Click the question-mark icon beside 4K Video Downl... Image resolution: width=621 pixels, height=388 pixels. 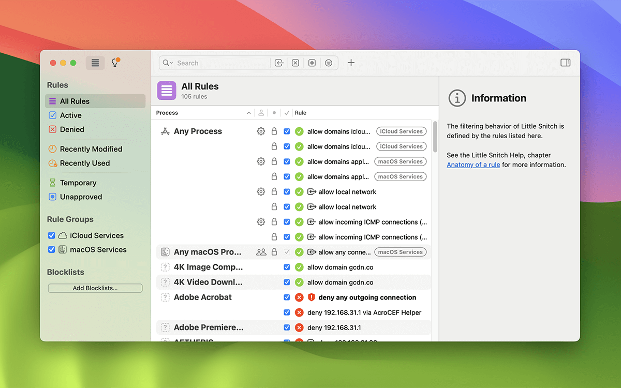coord(165,282)
